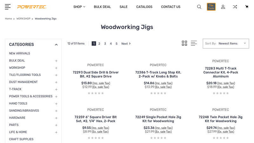Screen dimensions: 254x143
Task: Expand the HAND TOOLS category plus
Action: coord(56,104)
